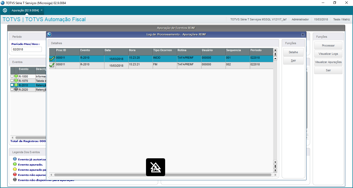Viewport: 353px width, 188px height.
Task: Click the caps lock indicator overlay icon
Action: 156,167
